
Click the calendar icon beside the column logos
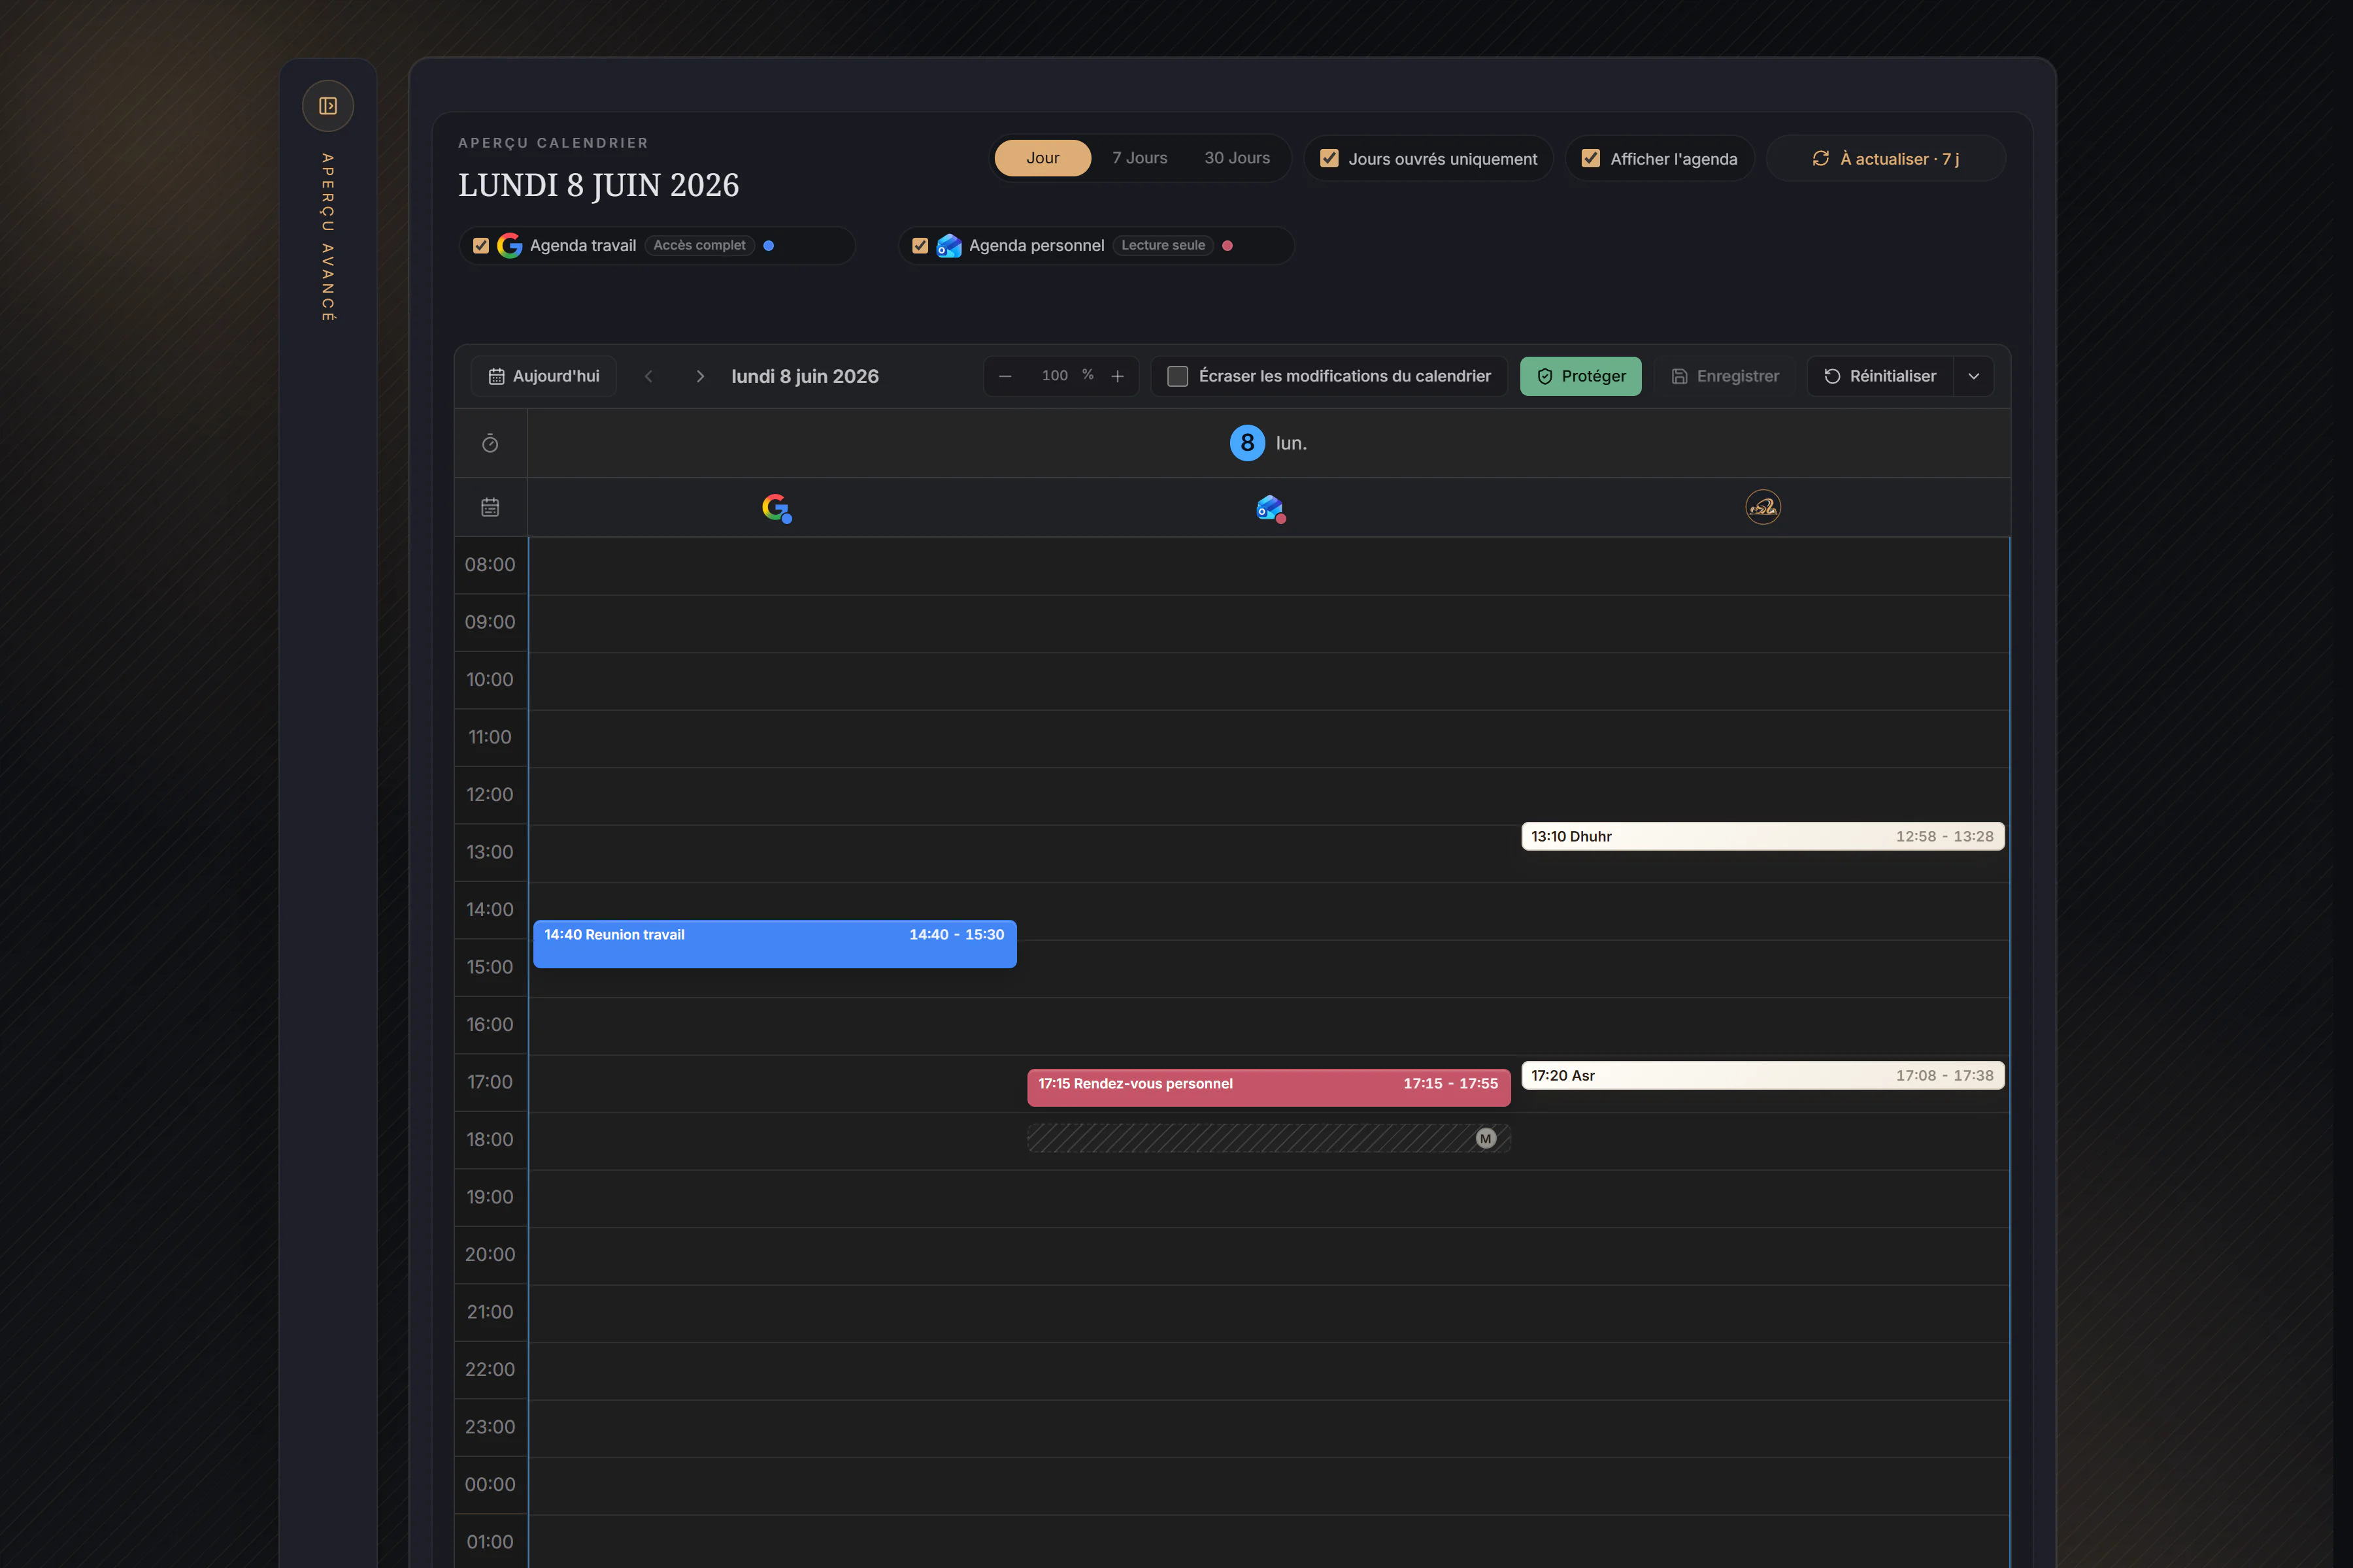(x=490, y=507)
